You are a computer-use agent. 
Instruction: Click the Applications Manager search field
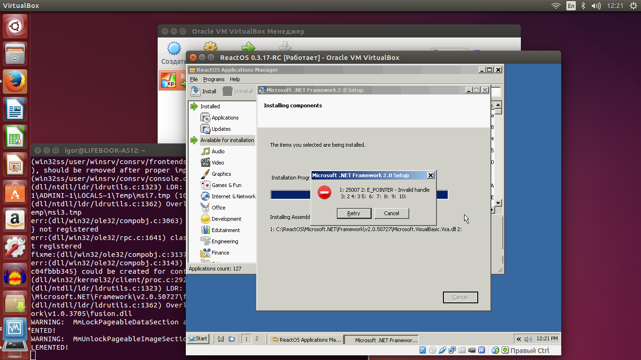coord(496,92)
